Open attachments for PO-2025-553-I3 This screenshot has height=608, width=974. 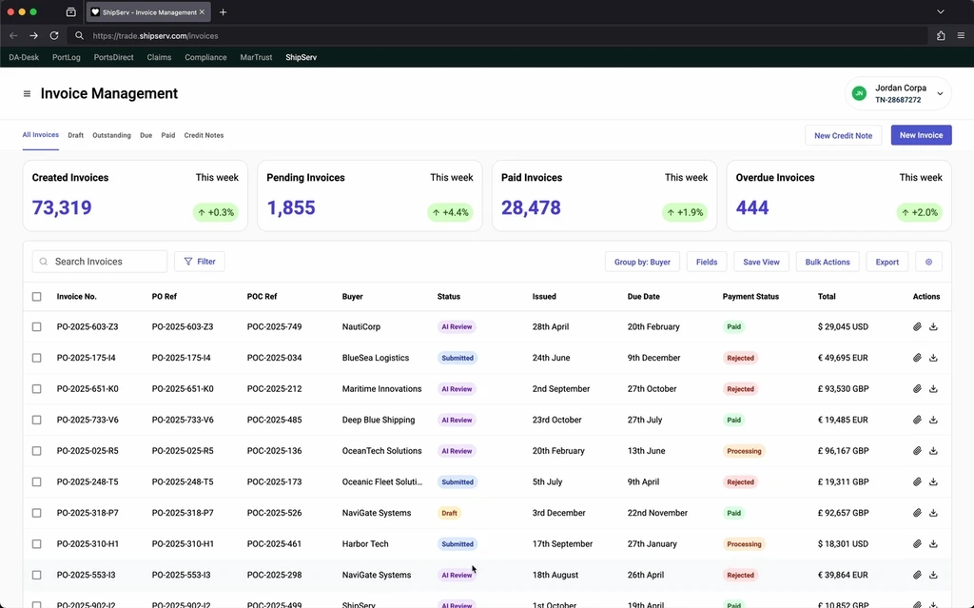click(917, 575)
